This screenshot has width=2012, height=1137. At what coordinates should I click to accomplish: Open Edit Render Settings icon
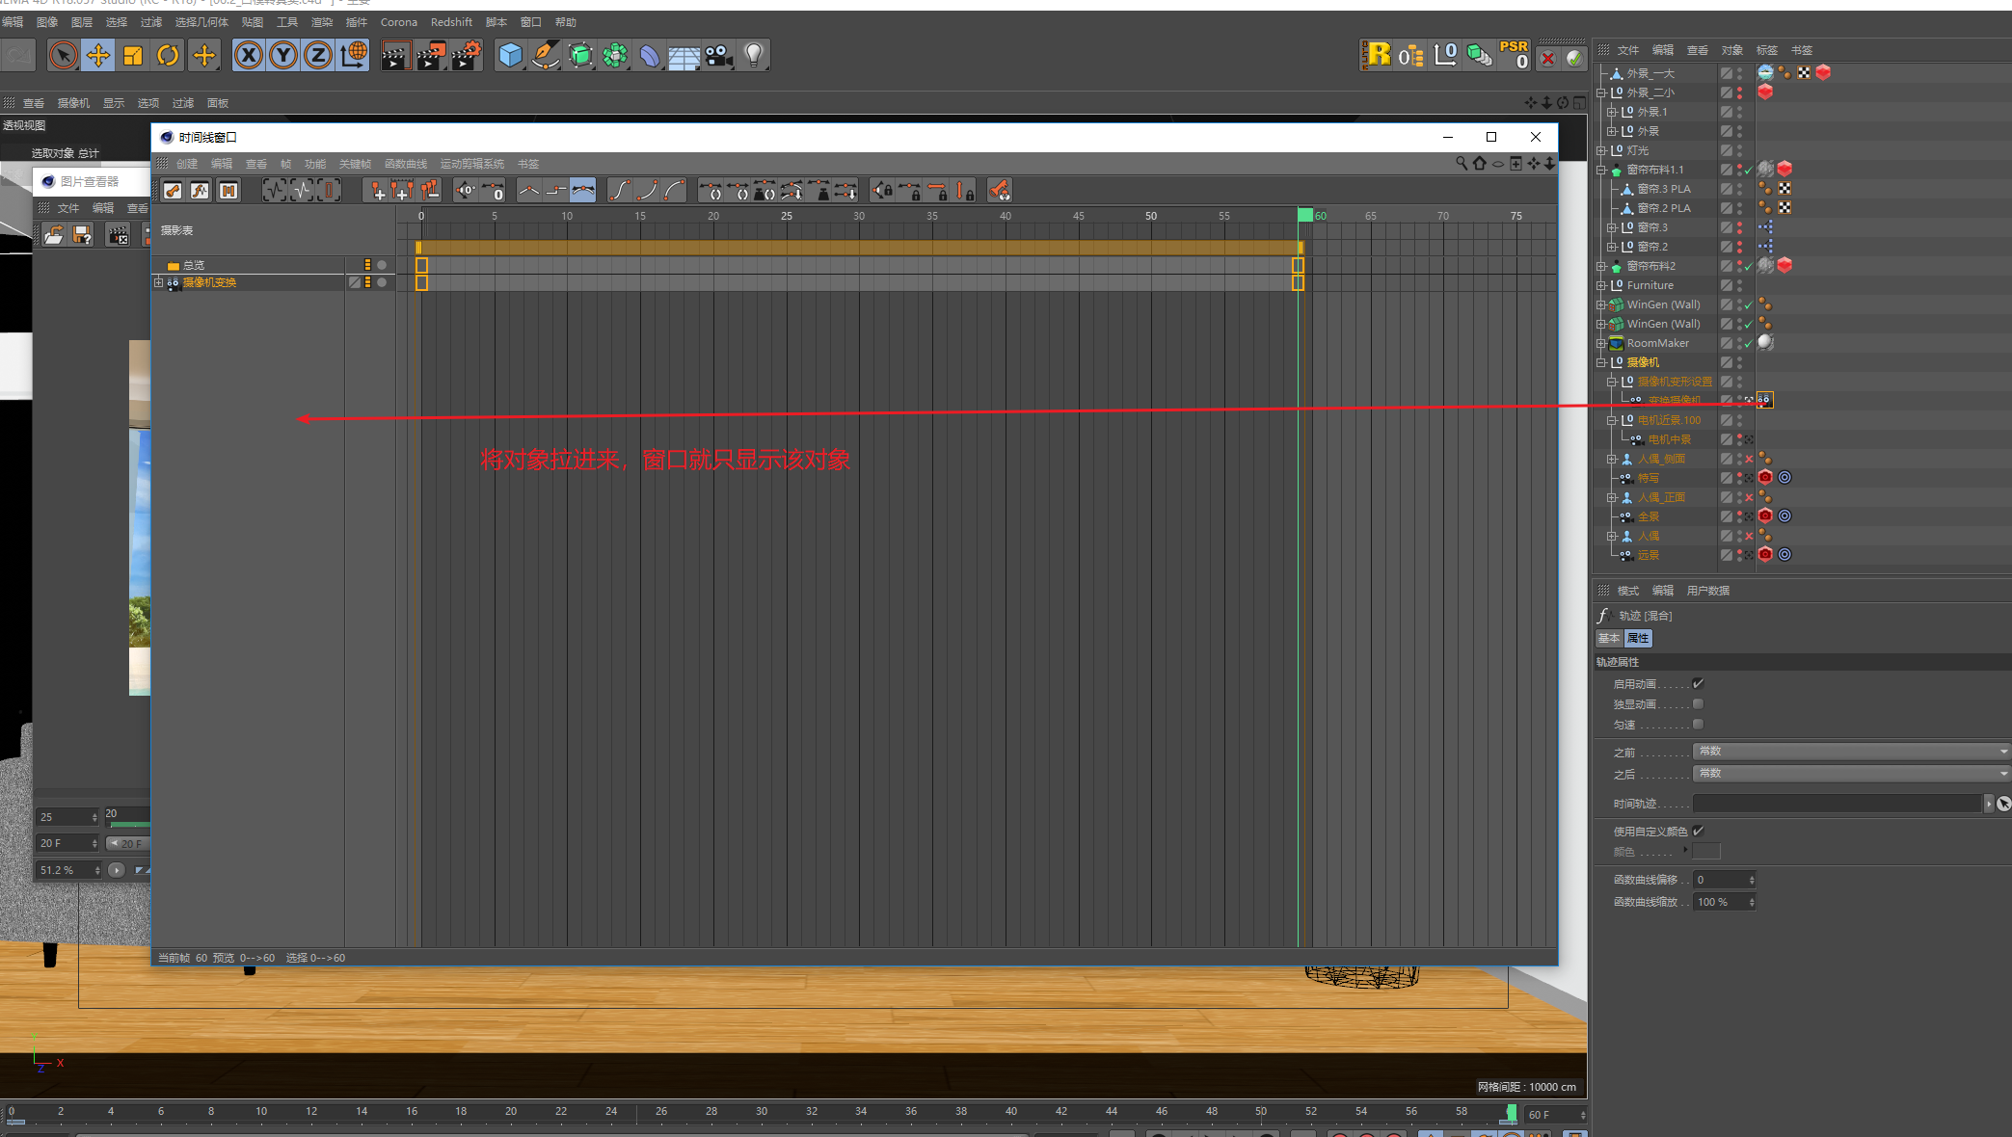click(466, 56)
